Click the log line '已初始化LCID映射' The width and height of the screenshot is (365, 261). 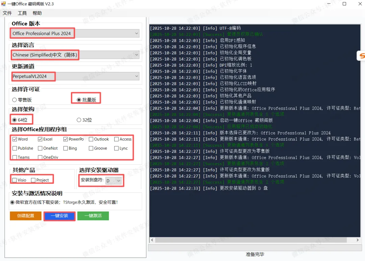[x=203, y=84]
